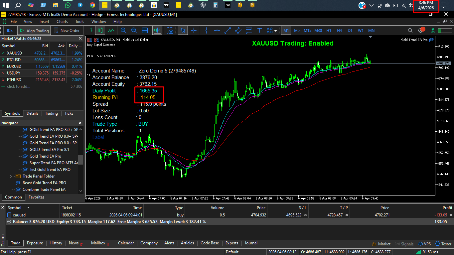Switch to H4 timeframe
The width and height of the screenshot is (454, 255).
[x=339, y=31]
